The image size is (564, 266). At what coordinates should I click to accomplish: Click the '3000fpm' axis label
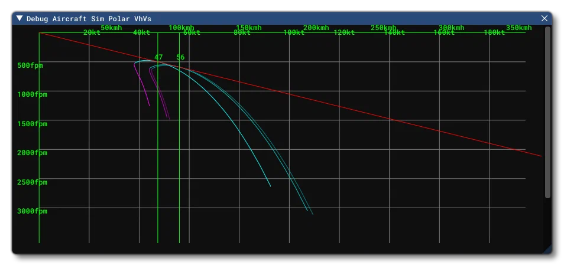(33, 211)
